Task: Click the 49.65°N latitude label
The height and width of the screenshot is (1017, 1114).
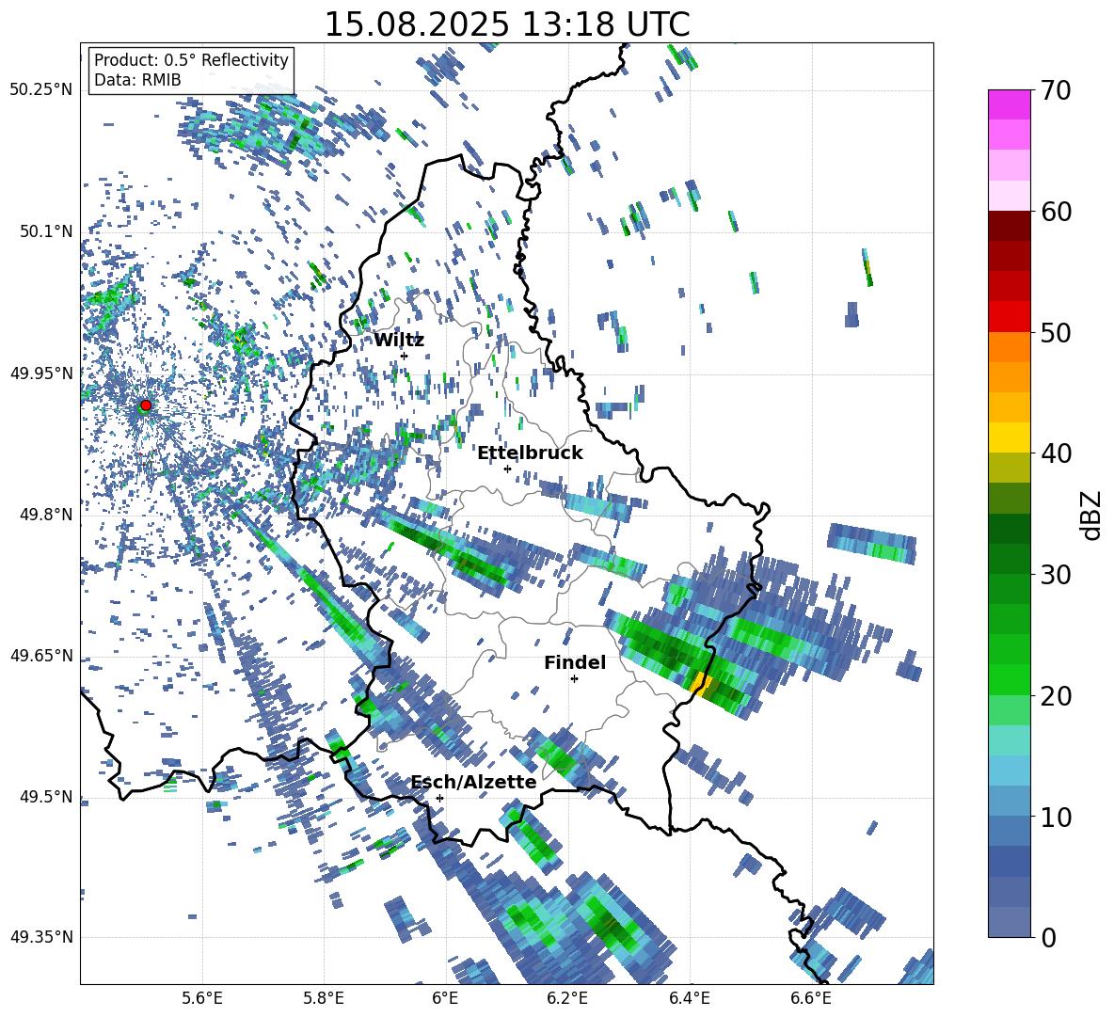Action: click(41, 656)
